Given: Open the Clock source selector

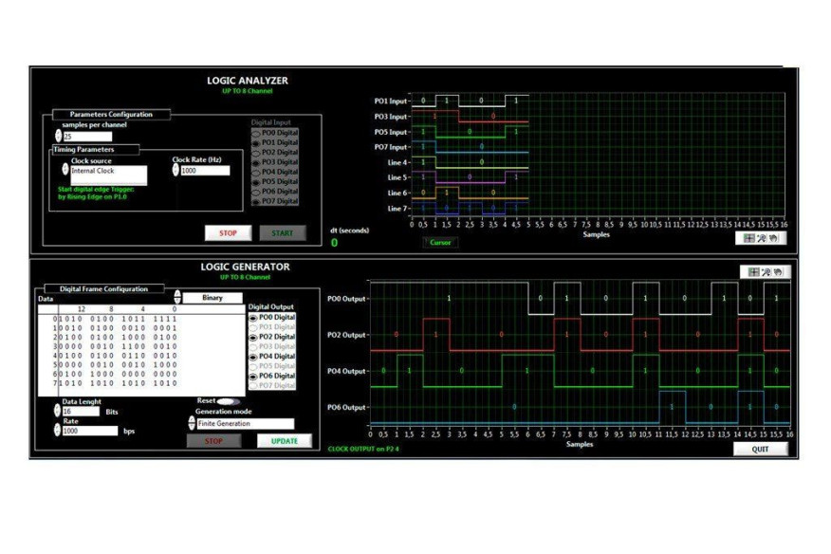Looking at the screenshot, I should tap(104, 172).
